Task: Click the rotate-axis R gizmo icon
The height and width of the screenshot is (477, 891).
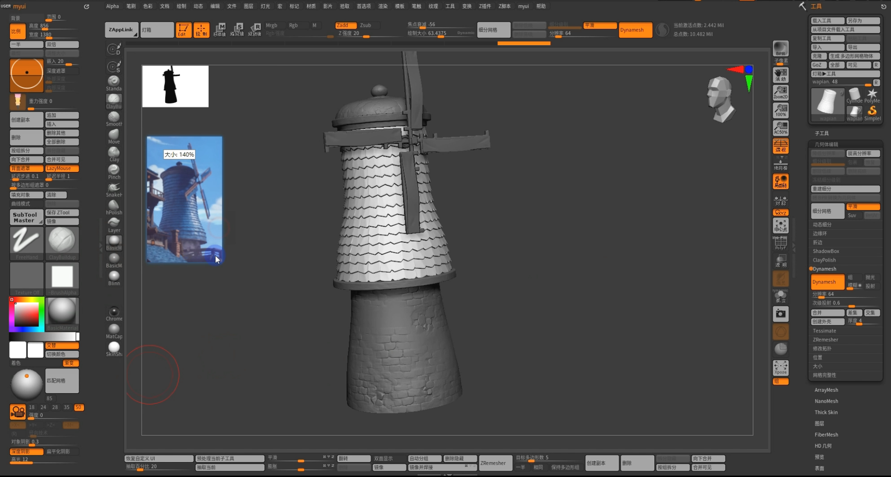Action: (x=255, y=30)
